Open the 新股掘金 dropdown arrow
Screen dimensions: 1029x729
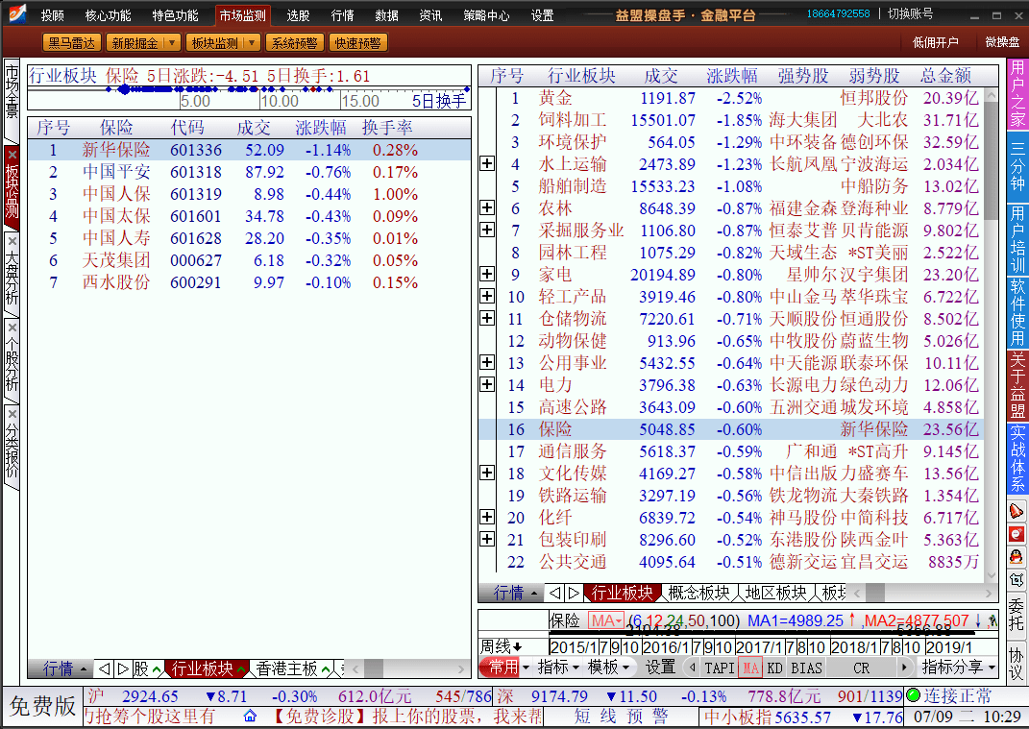point(172,43)
